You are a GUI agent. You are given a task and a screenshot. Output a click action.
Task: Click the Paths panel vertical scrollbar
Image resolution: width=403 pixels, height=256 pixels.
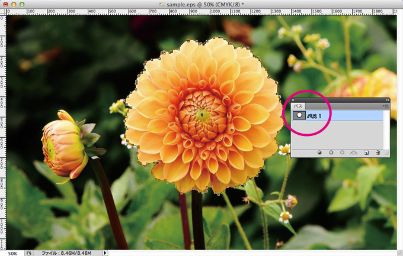(386, 130)
